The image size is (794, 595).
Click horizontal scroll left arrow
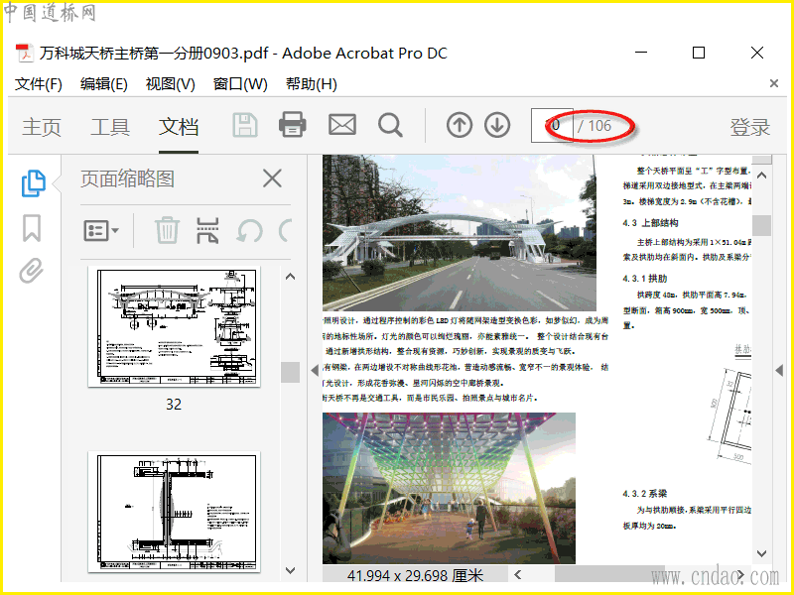tap(517, 574)
